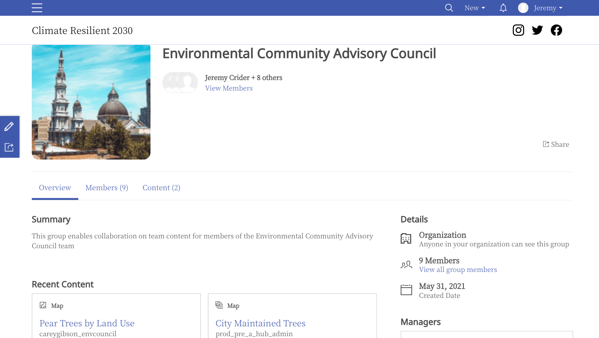
Task: Click the Jeremy profile avatar
Action: coord(523,8)
